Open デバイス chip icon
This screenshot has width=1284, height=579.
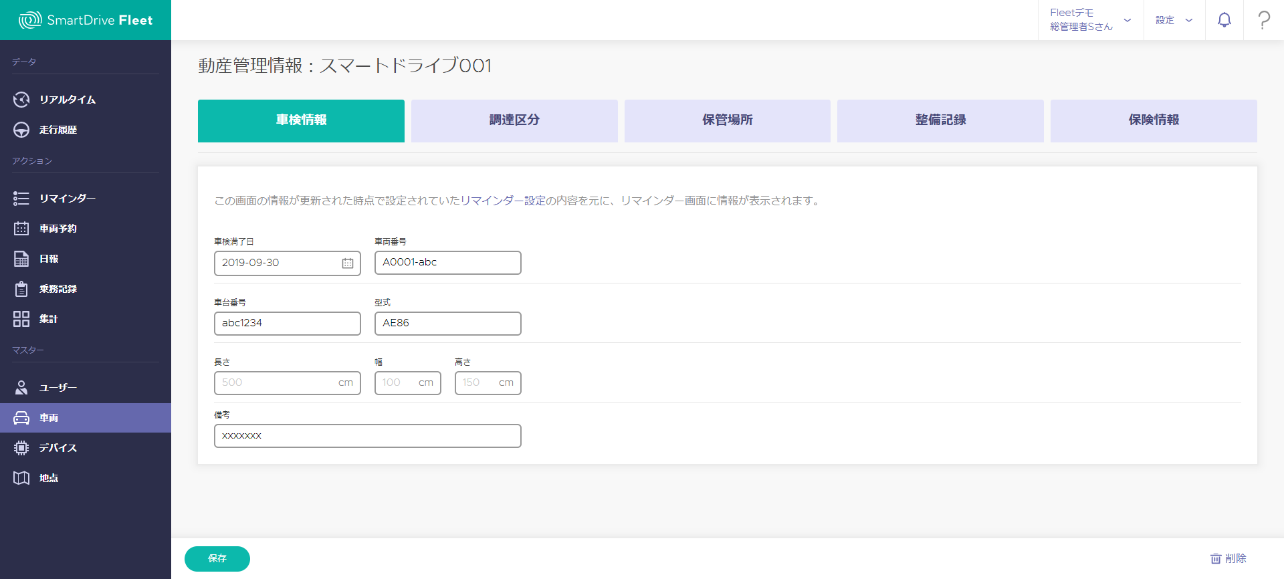[x=21, y=448]
